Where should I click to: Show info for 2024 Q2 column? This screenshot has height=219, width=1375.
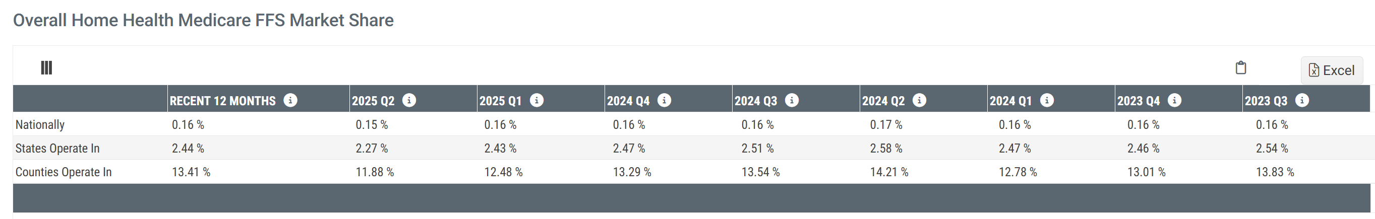[919, 100]
